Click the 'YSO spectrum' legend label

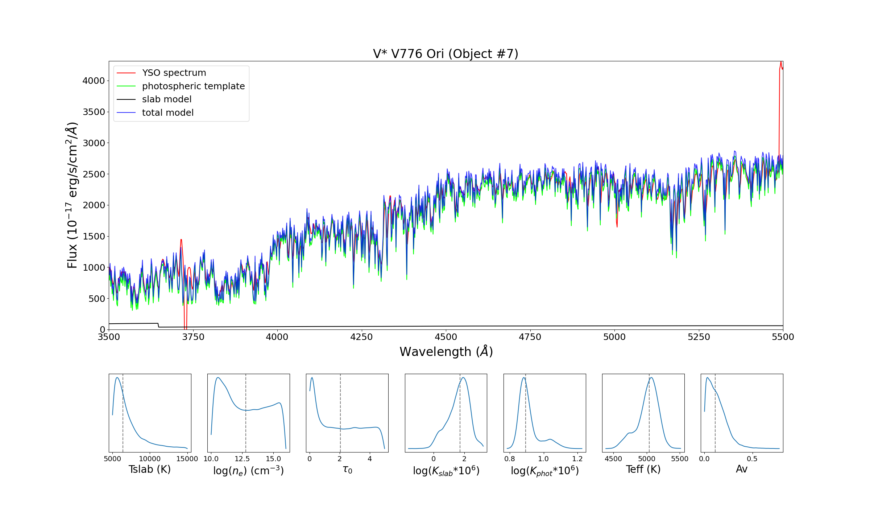pyautogui.click(x=174, y=73)
